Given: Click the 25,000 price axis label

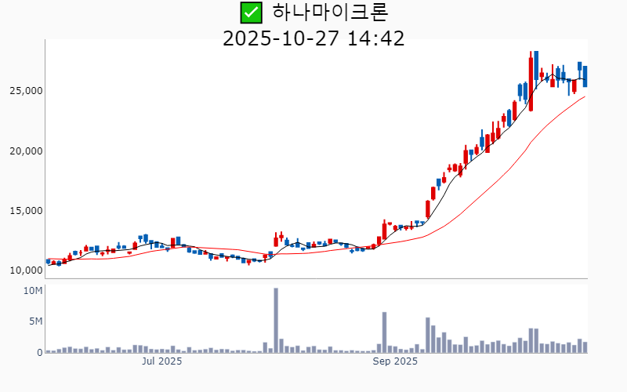Looking at the screenshot, I should click(x=26, y=91).
